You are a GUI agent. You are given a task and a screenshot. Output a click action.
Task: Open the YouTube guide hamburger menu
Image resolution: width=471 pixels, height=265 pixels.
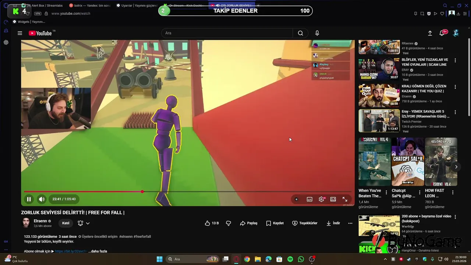pos(20,33)
